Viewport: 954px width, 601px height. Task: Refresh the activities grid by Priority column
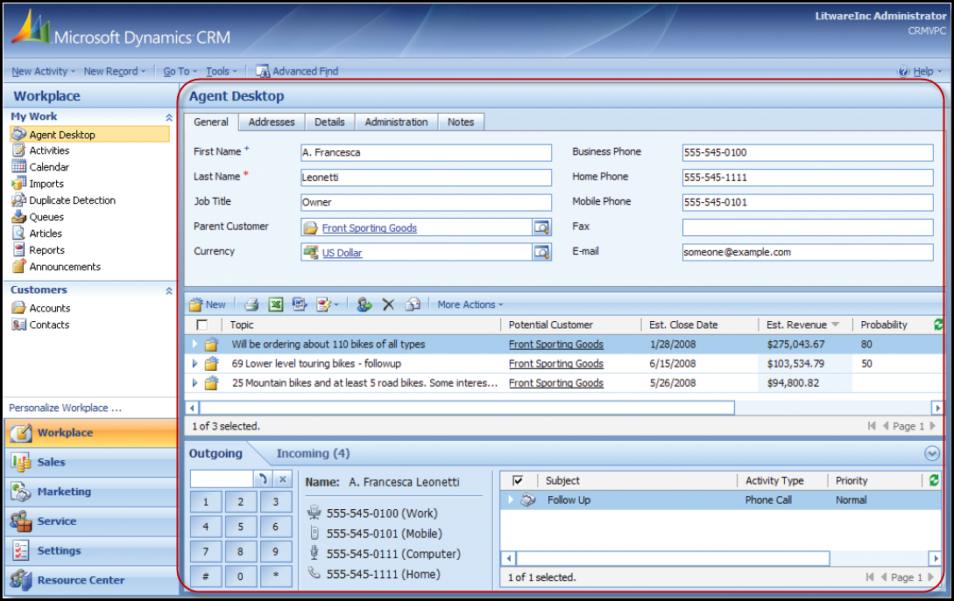click(x=934, y=480)
